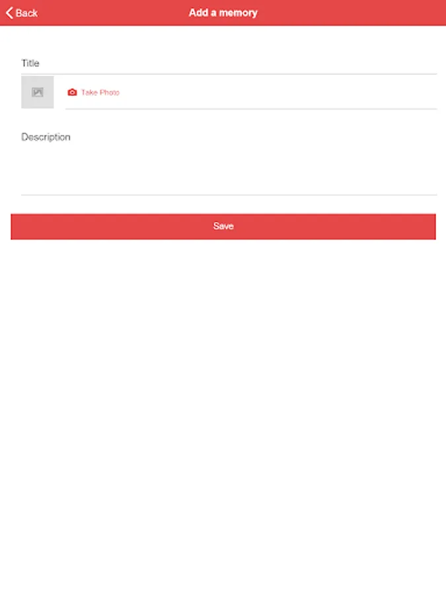Click the wide red Save bar
The width and height of the screenshot is (446, 595).
coord(223,227)
